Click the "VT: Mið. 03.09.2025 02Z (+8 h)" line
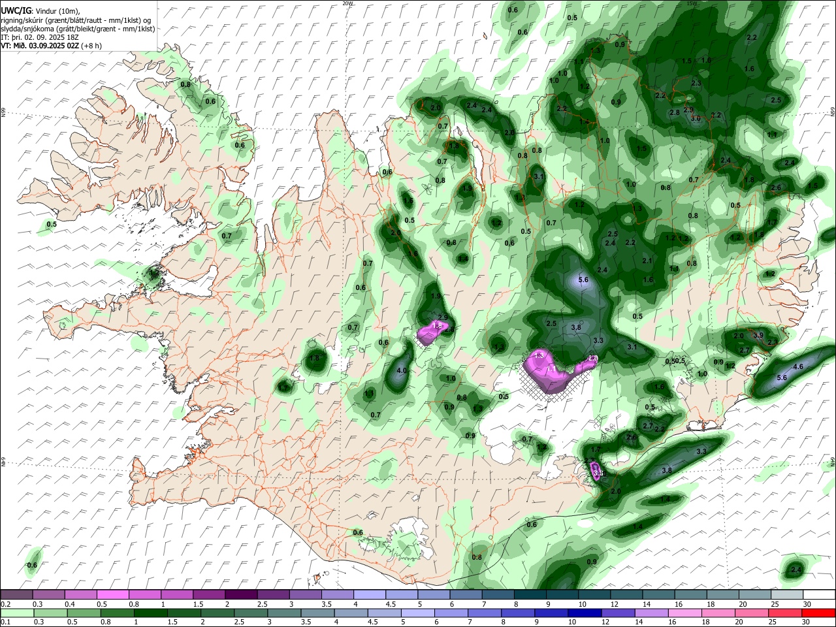The image size is (836, 627). point(52,46)
